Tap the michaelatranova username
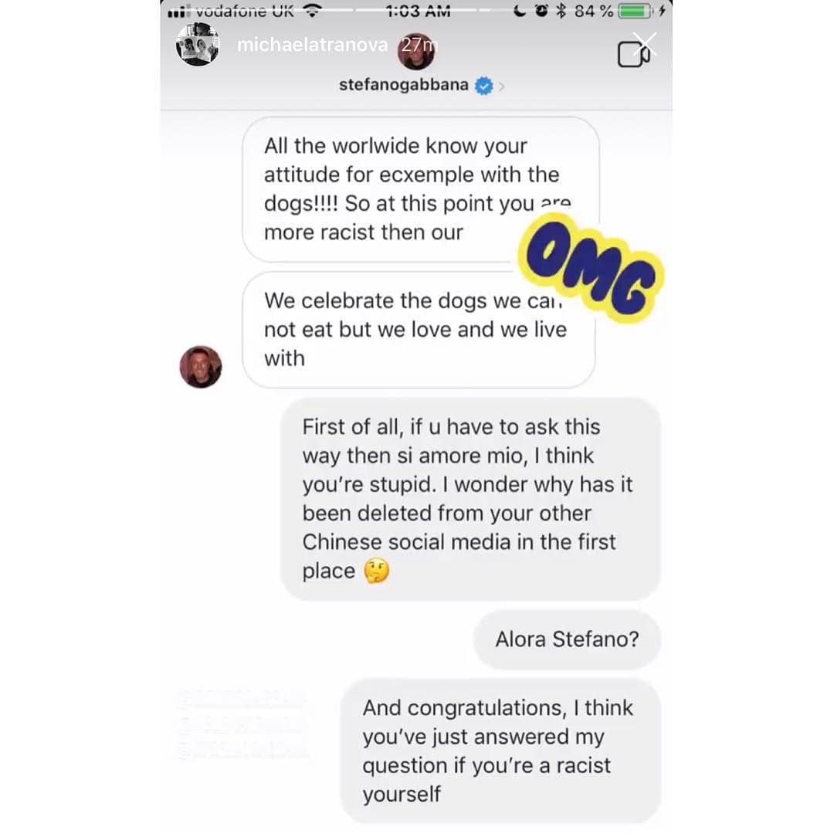Image resolution: width=834 pixels, height=834 pixels. 312,46
